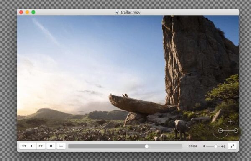
Task: Click the fast forward button
Action: pyautogui.click(x=41, y=146)
